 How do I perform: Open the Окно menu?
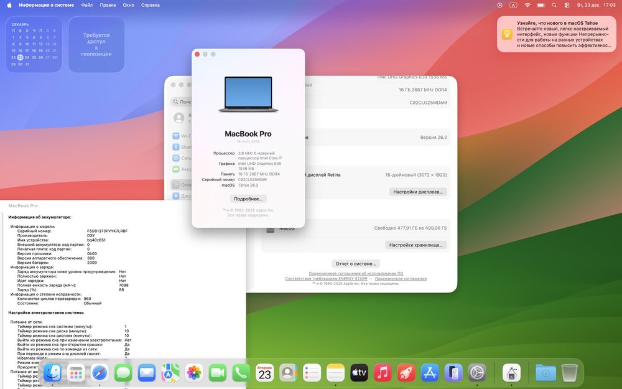point(128,5)
